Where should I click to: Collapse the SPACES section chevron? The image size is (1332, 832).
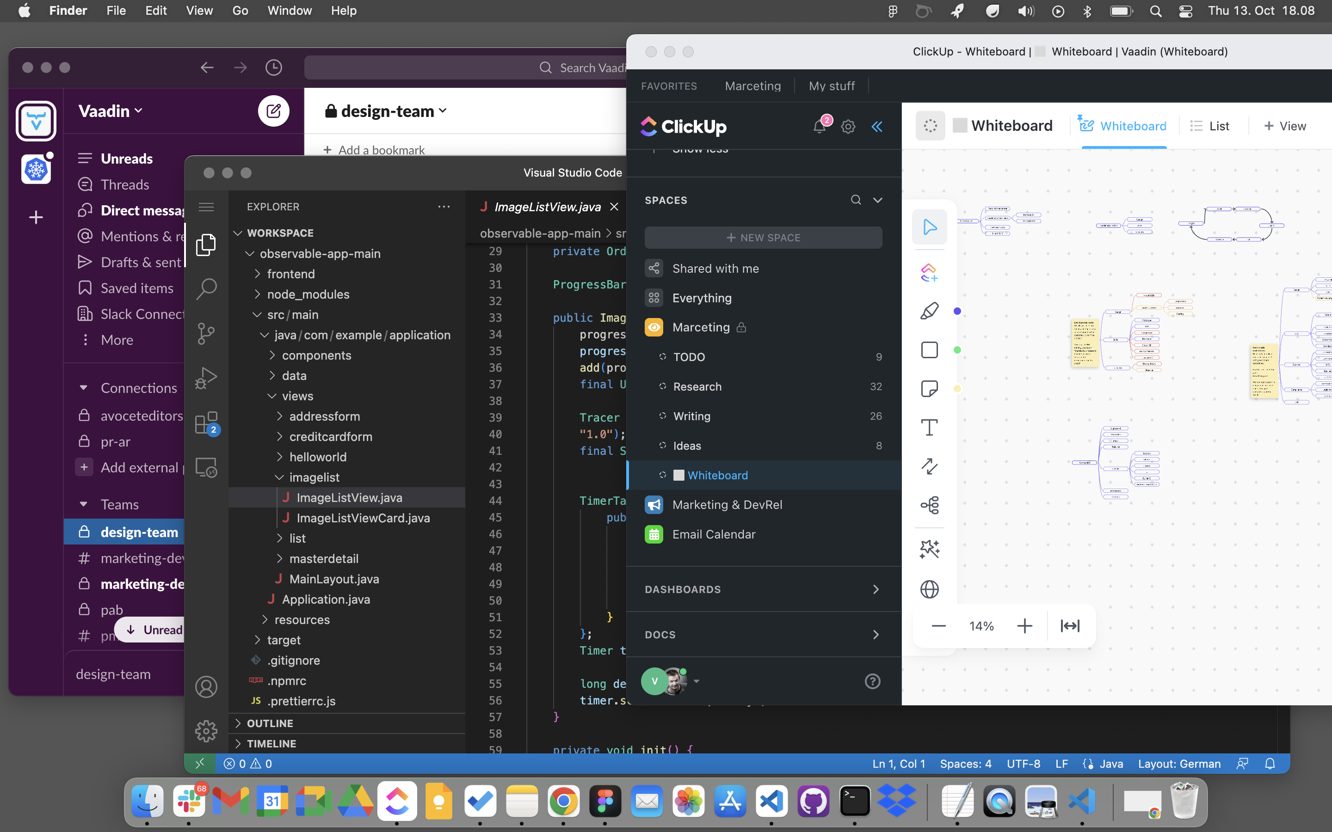878,200
